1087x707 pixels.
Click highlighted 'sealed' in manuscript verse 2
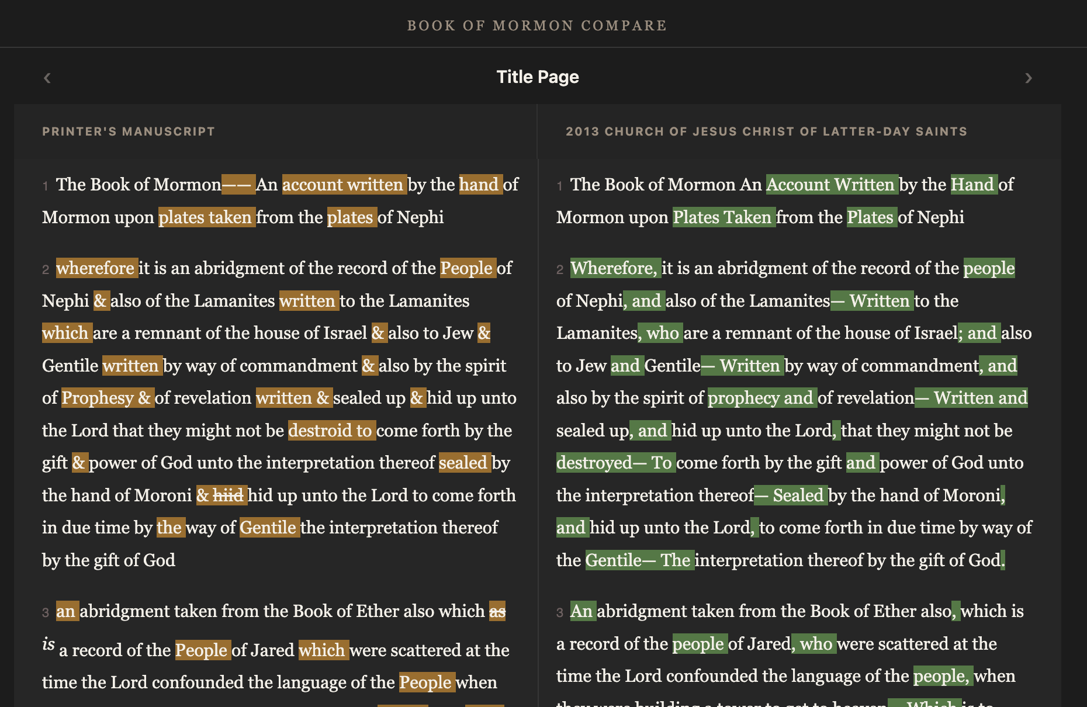(465, 463)
